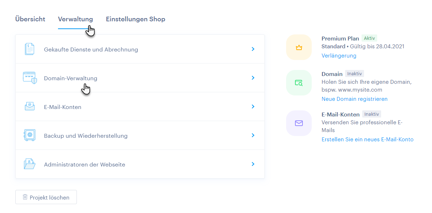This screenshot has width=432, height=213.
Task: Click the Administratoren folder icon
Action: pos(30,164)
